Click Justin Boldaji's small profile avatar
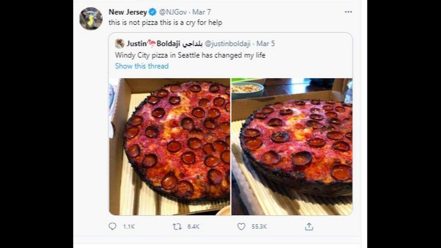 click(119, 44)
